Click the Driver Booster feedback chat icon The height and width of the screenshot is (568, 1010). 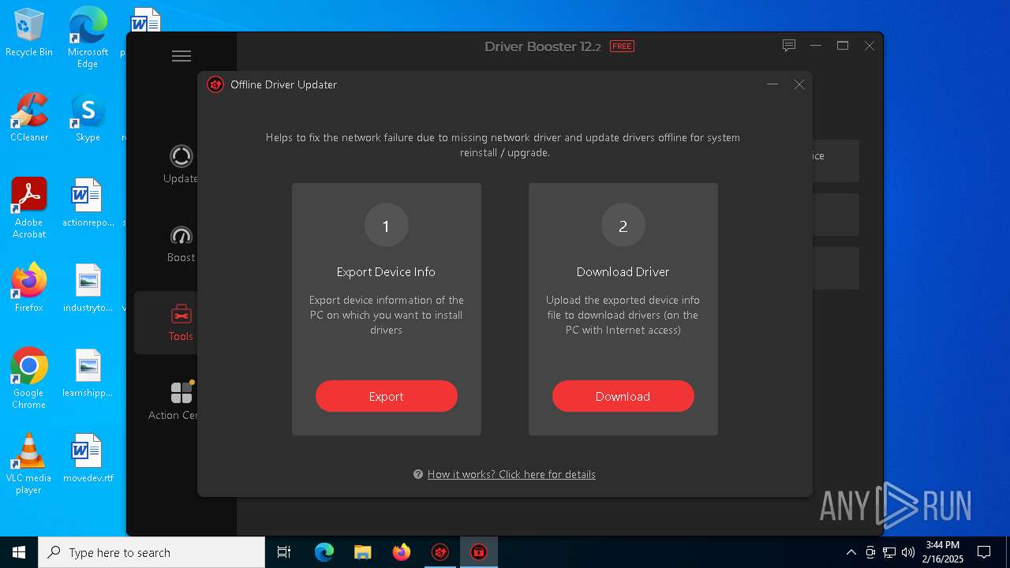pos(789,46)
